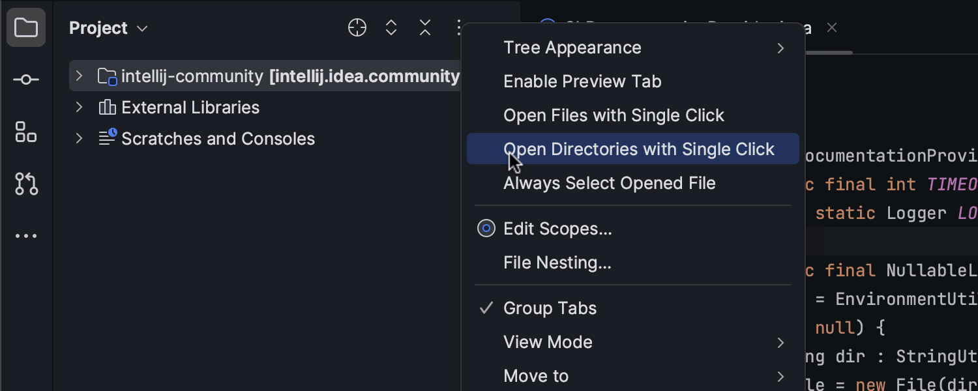This screenshot has height=391, width=978.
Task: Open the View Mode submenu
Action: (548, 342)
